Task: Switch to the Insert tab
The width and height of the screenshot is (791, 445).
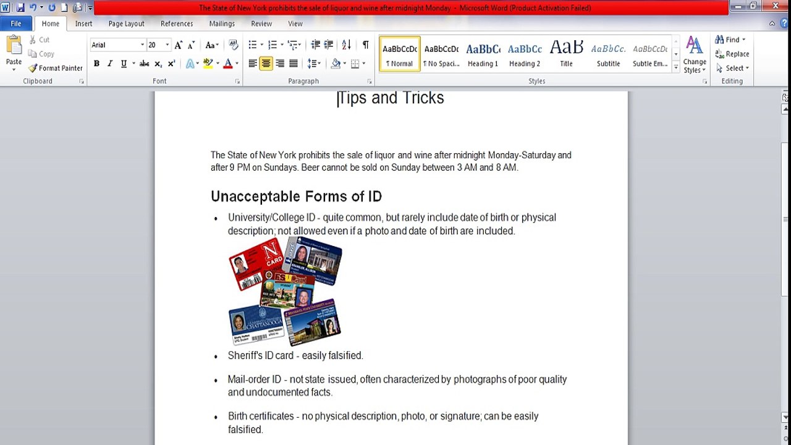Action: [x=83, y=23]
